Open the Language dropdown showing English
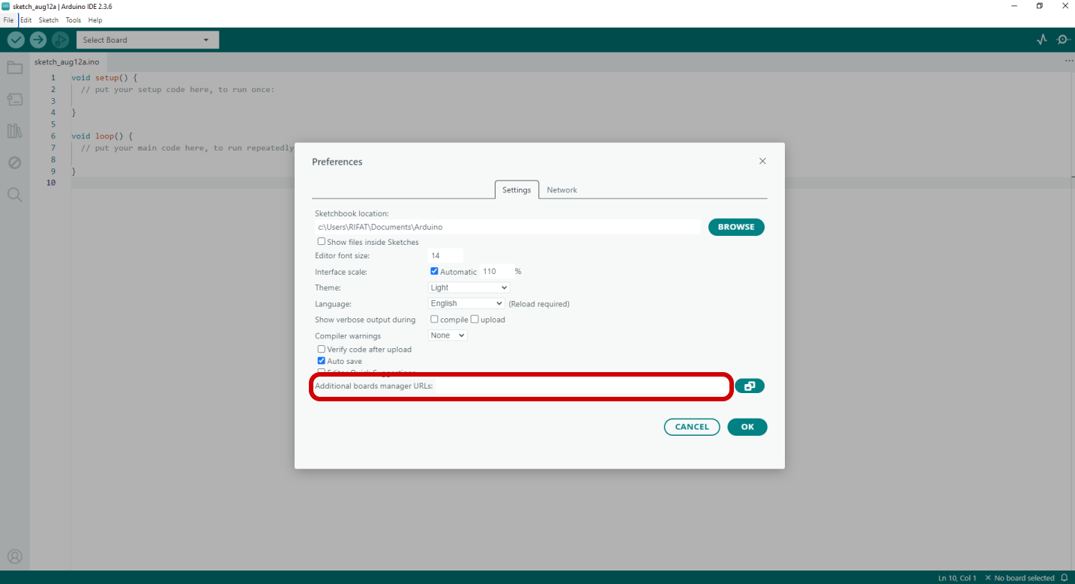1075x584 pixels. [x=466, y=303]
